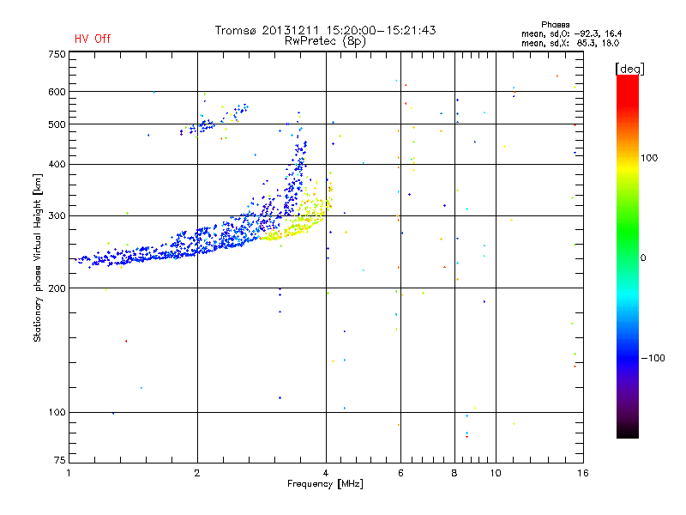
Task: Click the x-axis tick label '16'
Action: coord(583,473)
